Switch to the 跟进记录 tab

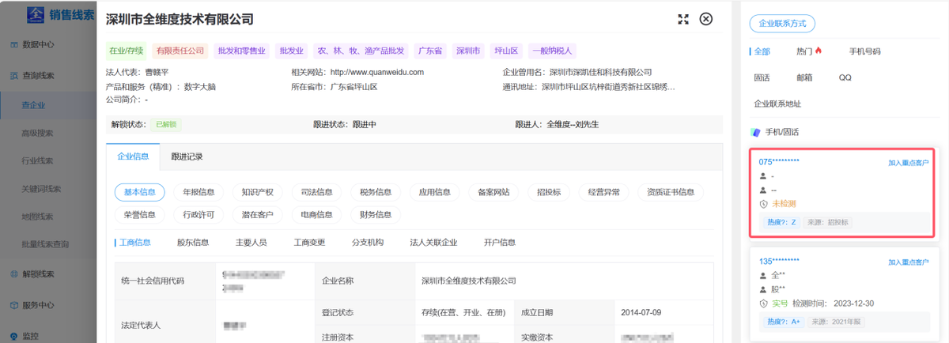(187, 156)
